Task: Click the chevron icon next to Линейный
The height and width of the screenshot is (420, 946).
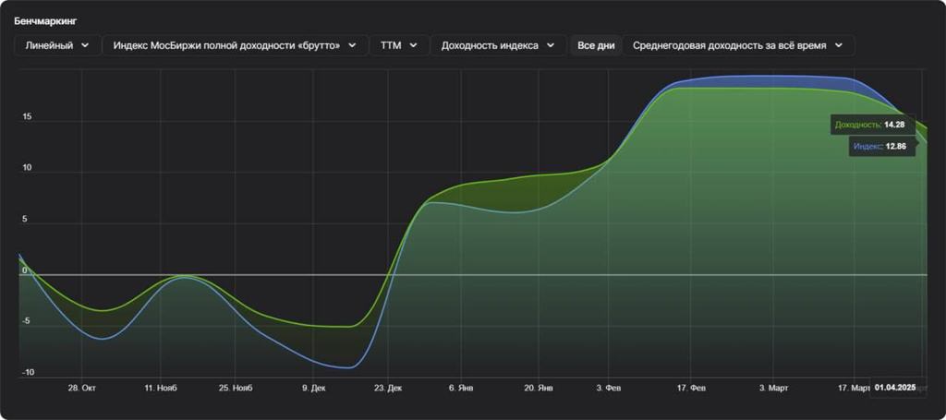Action: click(x=86, y=45)
